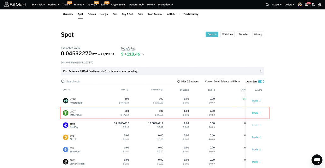
Task: Click the arrow next to Today's PnL
Action: coord(142,54)
